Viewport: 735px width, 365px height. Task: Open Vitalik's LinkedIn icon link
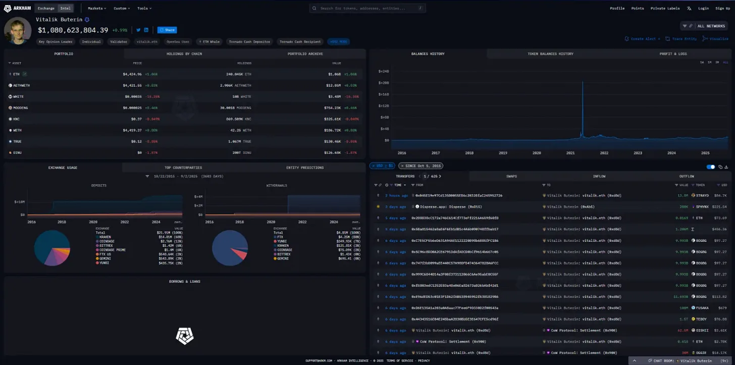click(146, 30)
